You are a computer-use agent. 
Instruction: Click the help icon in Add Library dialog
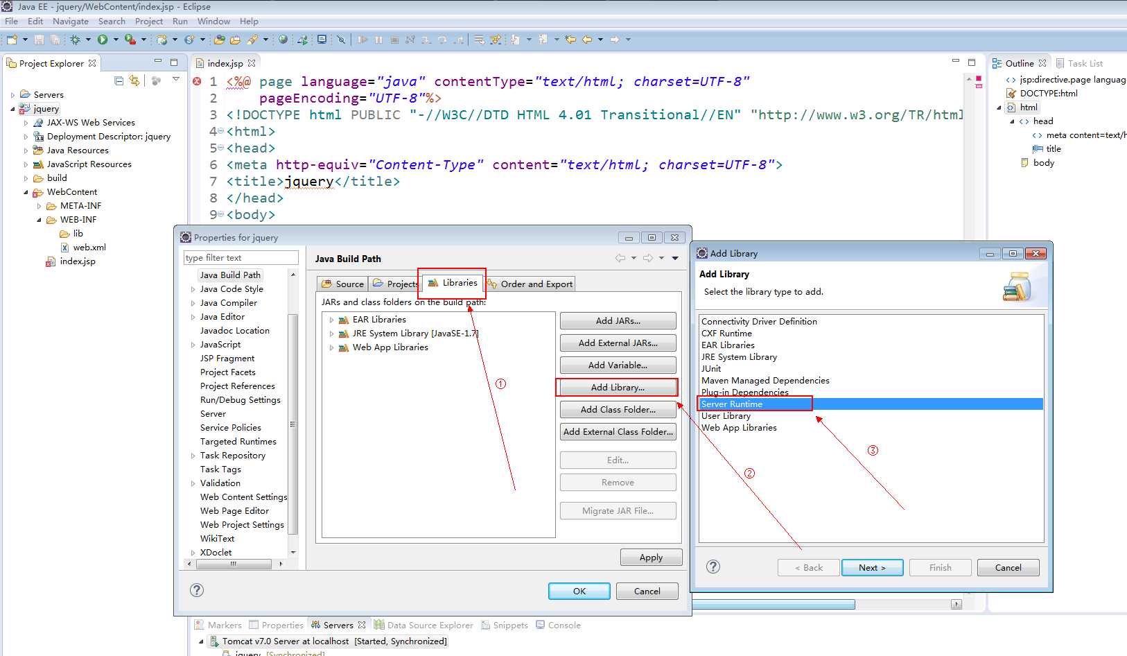pyautogui.click(x=713, y=567)
